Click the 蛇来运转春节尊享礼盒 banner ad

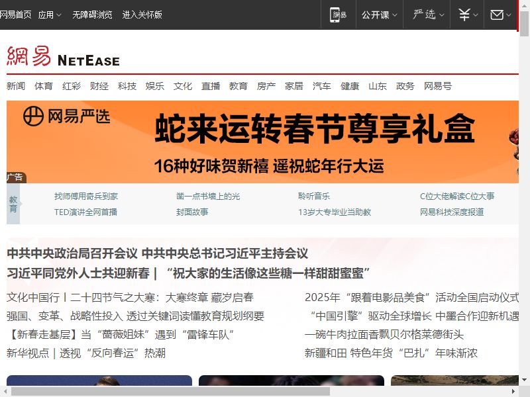(262, 142)
